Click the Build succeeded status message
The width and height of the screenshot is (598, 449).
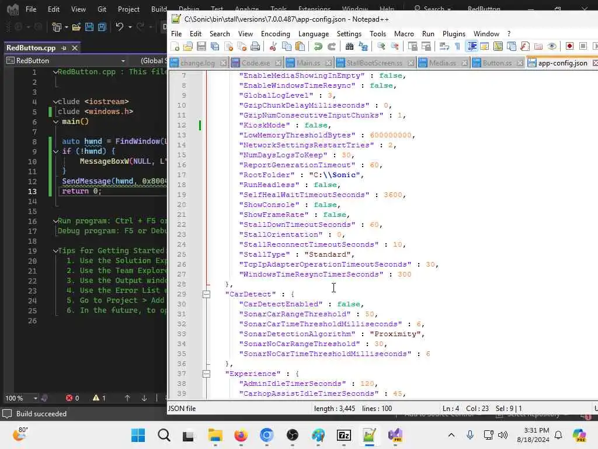click(41, 414)
